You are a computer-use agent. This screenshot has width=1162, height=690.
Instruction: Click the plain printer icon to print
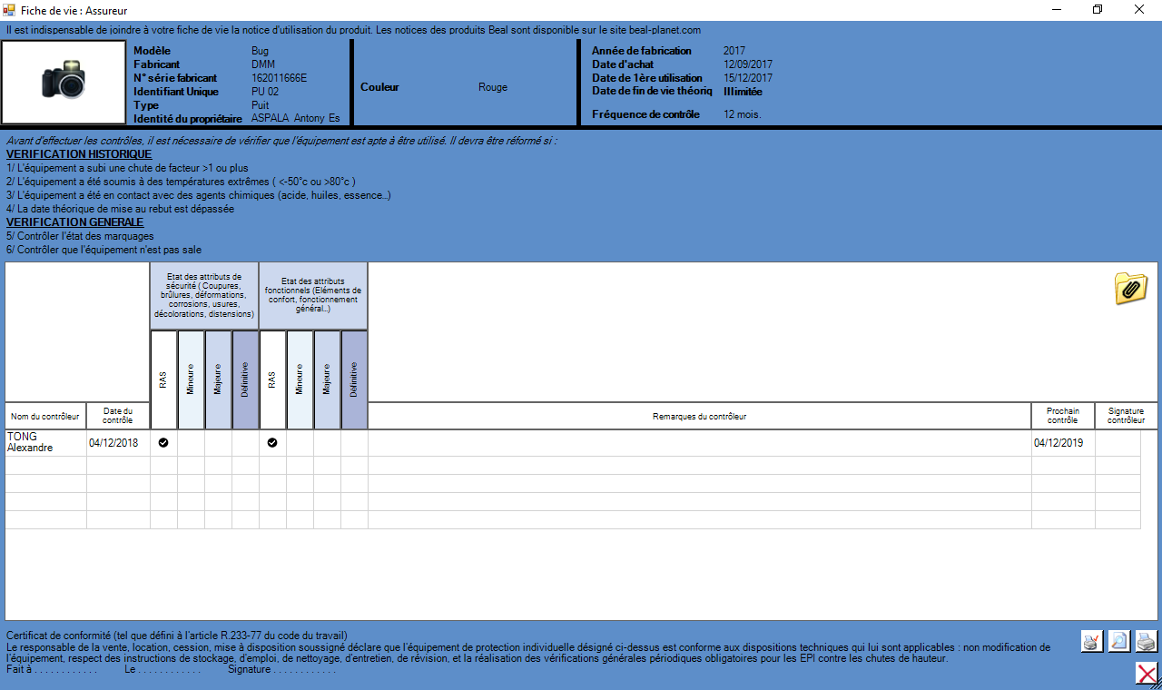[x=1147, y=641]
